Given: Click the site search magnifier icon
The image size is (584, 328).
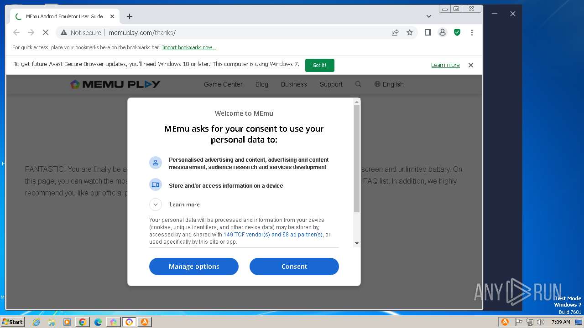Looking at the screenshot, I should click(x=358, y=84).
